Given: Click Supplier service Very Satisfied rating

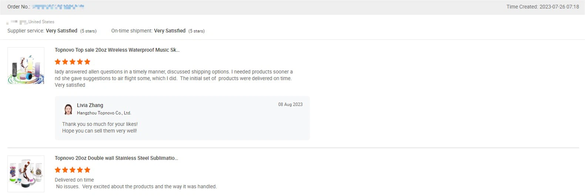Looking at the screenshot, I should coord(61,31).
